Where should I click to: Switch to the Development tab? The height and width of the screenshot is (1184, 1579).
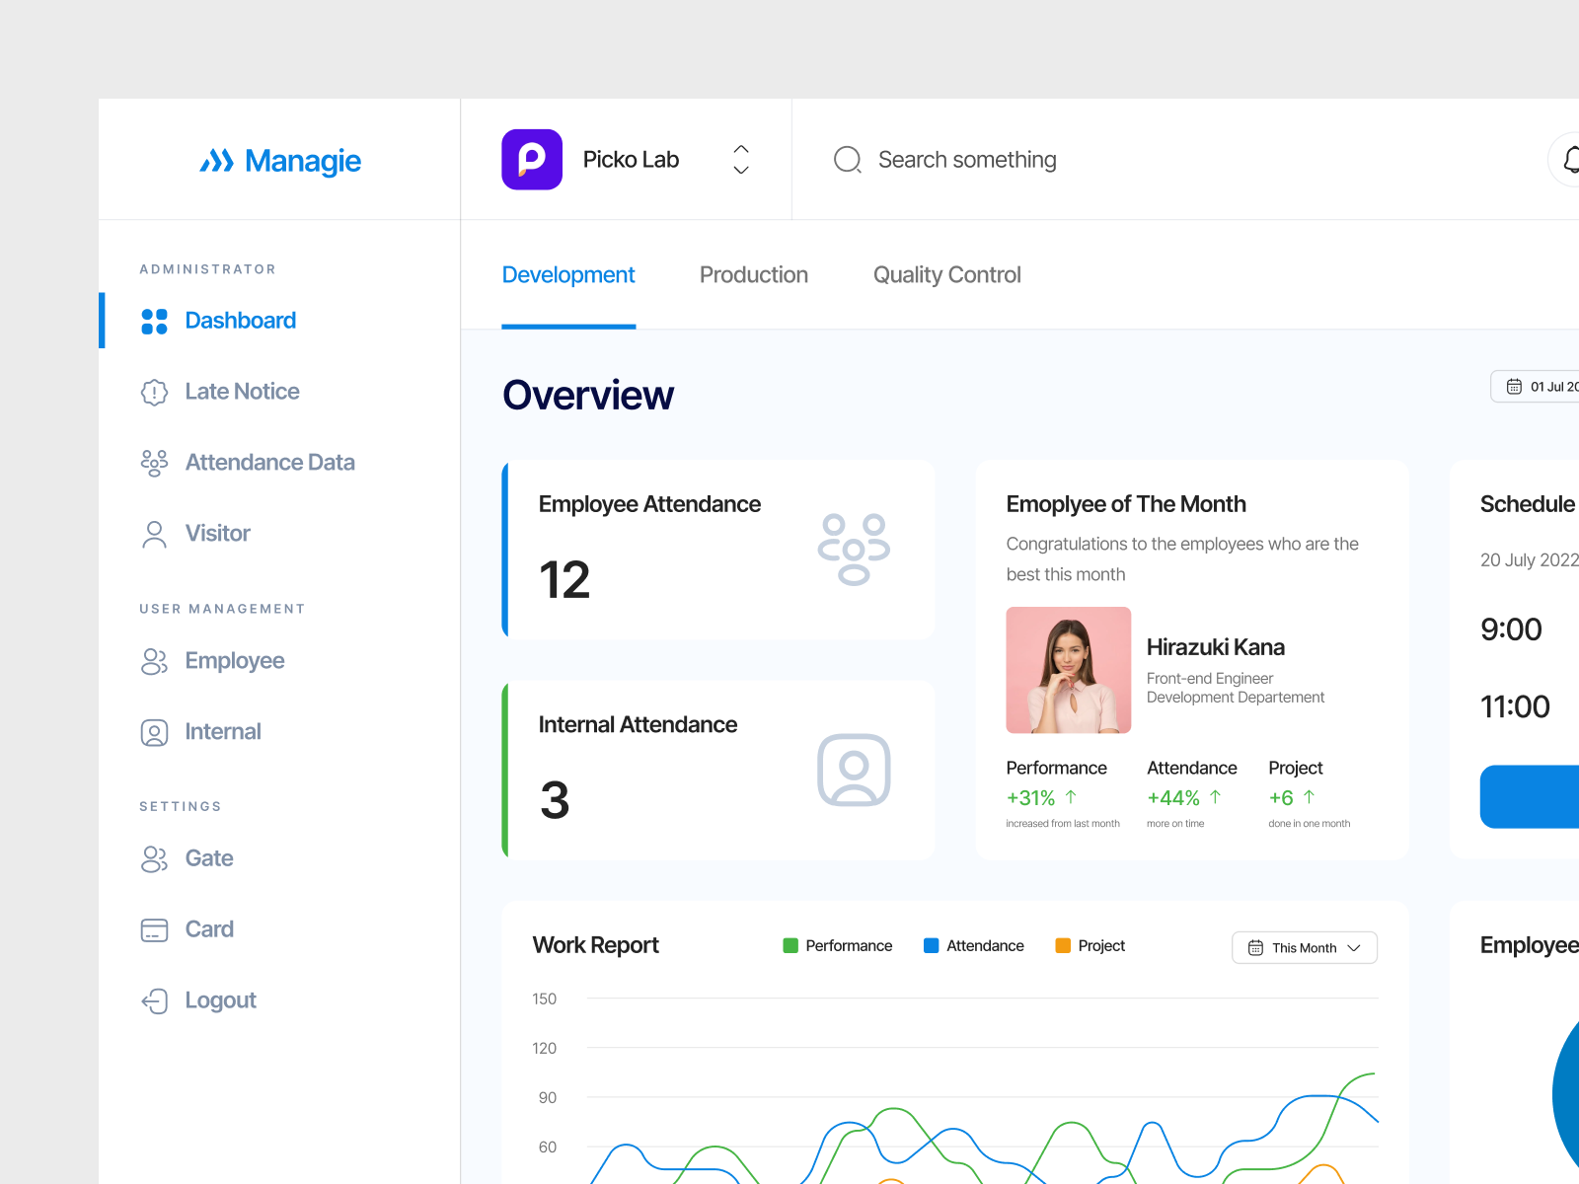[x=568, y=275]
